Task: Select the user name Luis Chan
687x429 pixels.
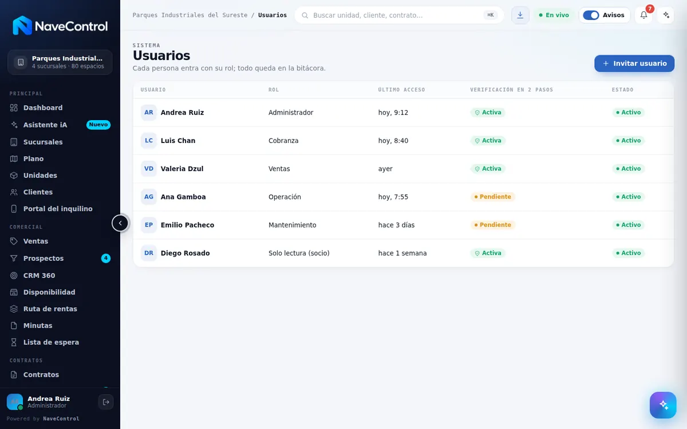Action: 178,141
